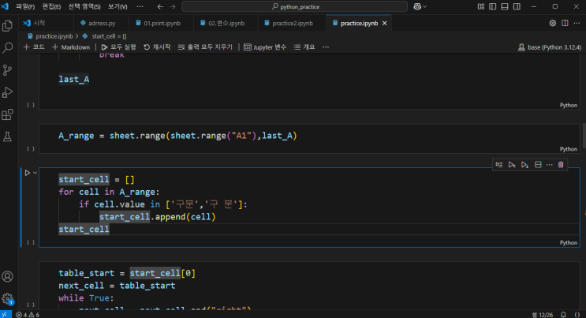
Task: Open more cell actions ellipsis in cell toolbar
Action: pos(550,164)
